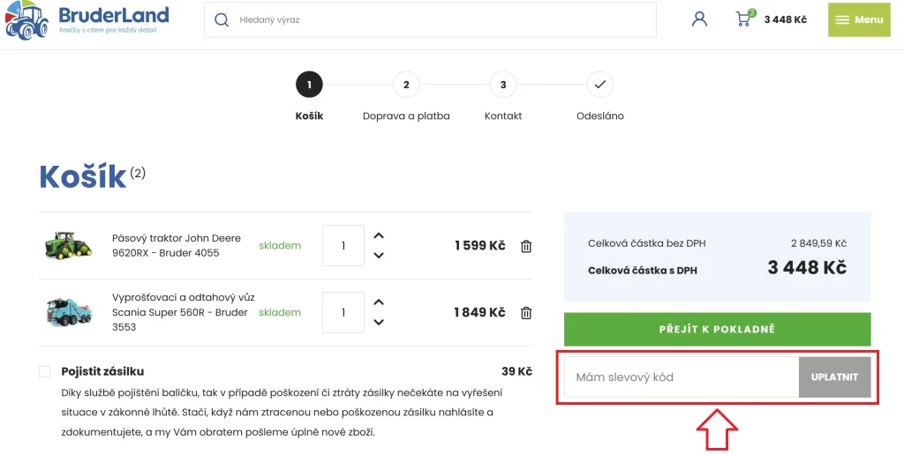
Task: Delete John Deere tractor with trash icon
Action: pyautogui.click(x=526, y=247)
